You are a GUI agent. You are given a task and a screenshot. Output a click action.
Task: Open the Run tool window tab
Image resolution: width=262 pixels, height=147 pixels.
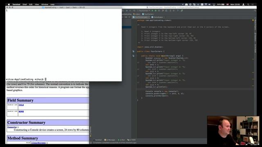122,140
